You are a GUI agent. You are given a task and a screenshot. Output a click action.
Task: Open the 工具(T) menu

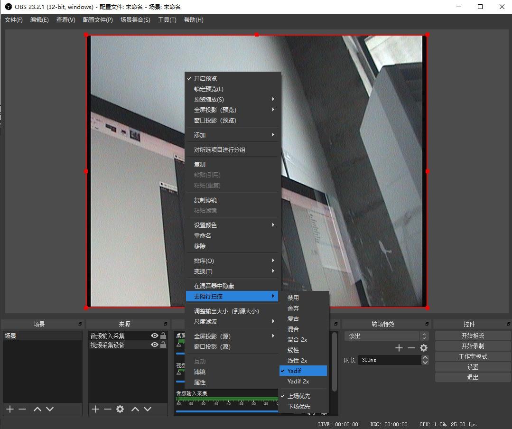pos(167,20)
